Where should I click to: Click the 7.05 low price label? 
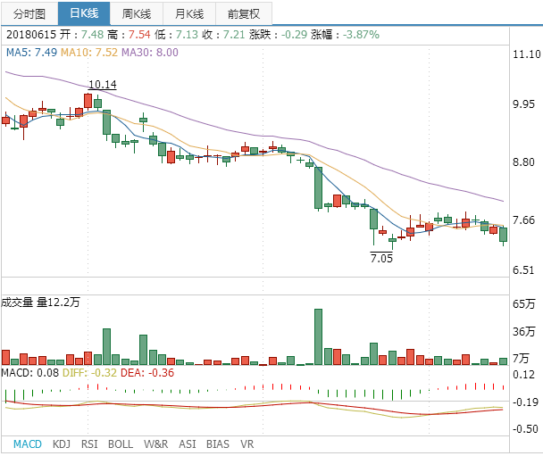pyautogui.click(x=381, y=258)
